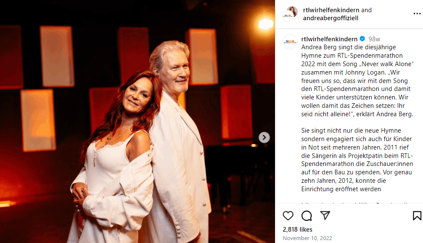Save the post with the bookmark icon

[x=417, y=216]
